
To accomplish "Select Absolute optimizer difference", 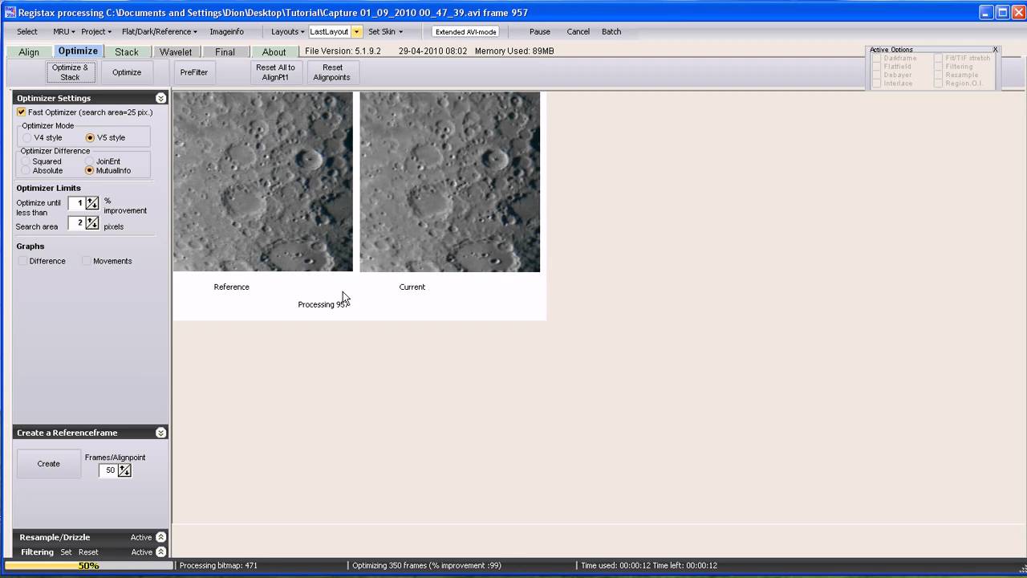I will click(26, 171).
